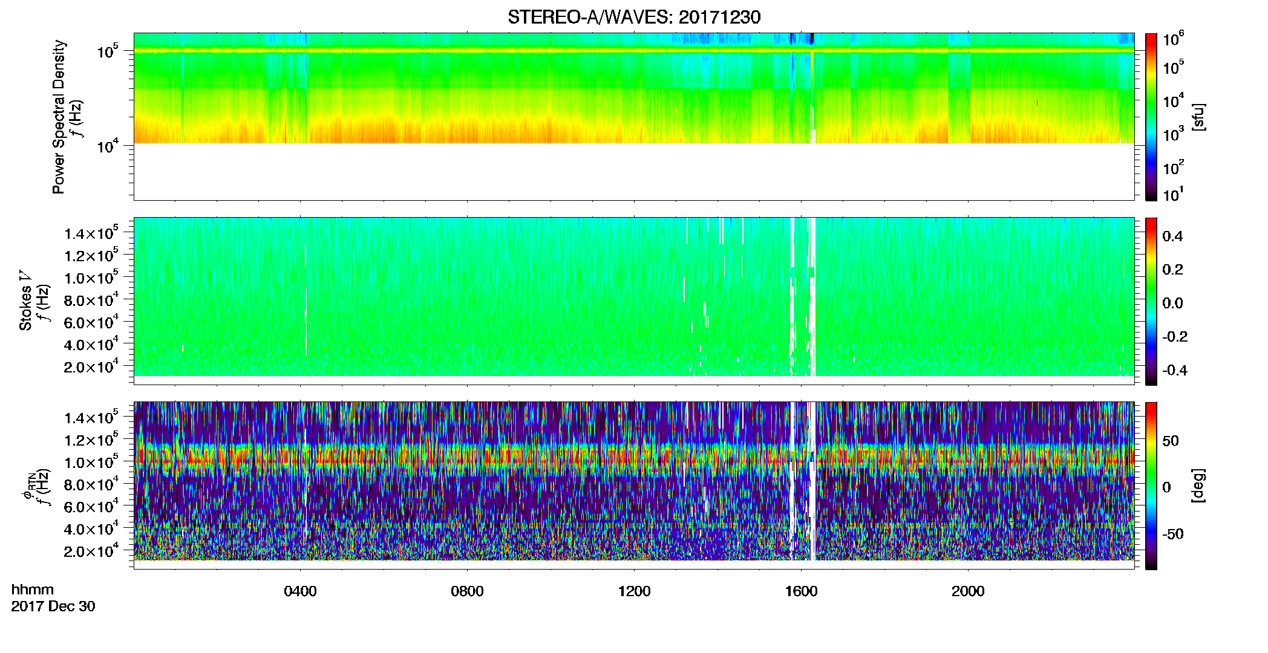
Task: Click the top panel sfu colorbar
Action: tap(1151, 117)
